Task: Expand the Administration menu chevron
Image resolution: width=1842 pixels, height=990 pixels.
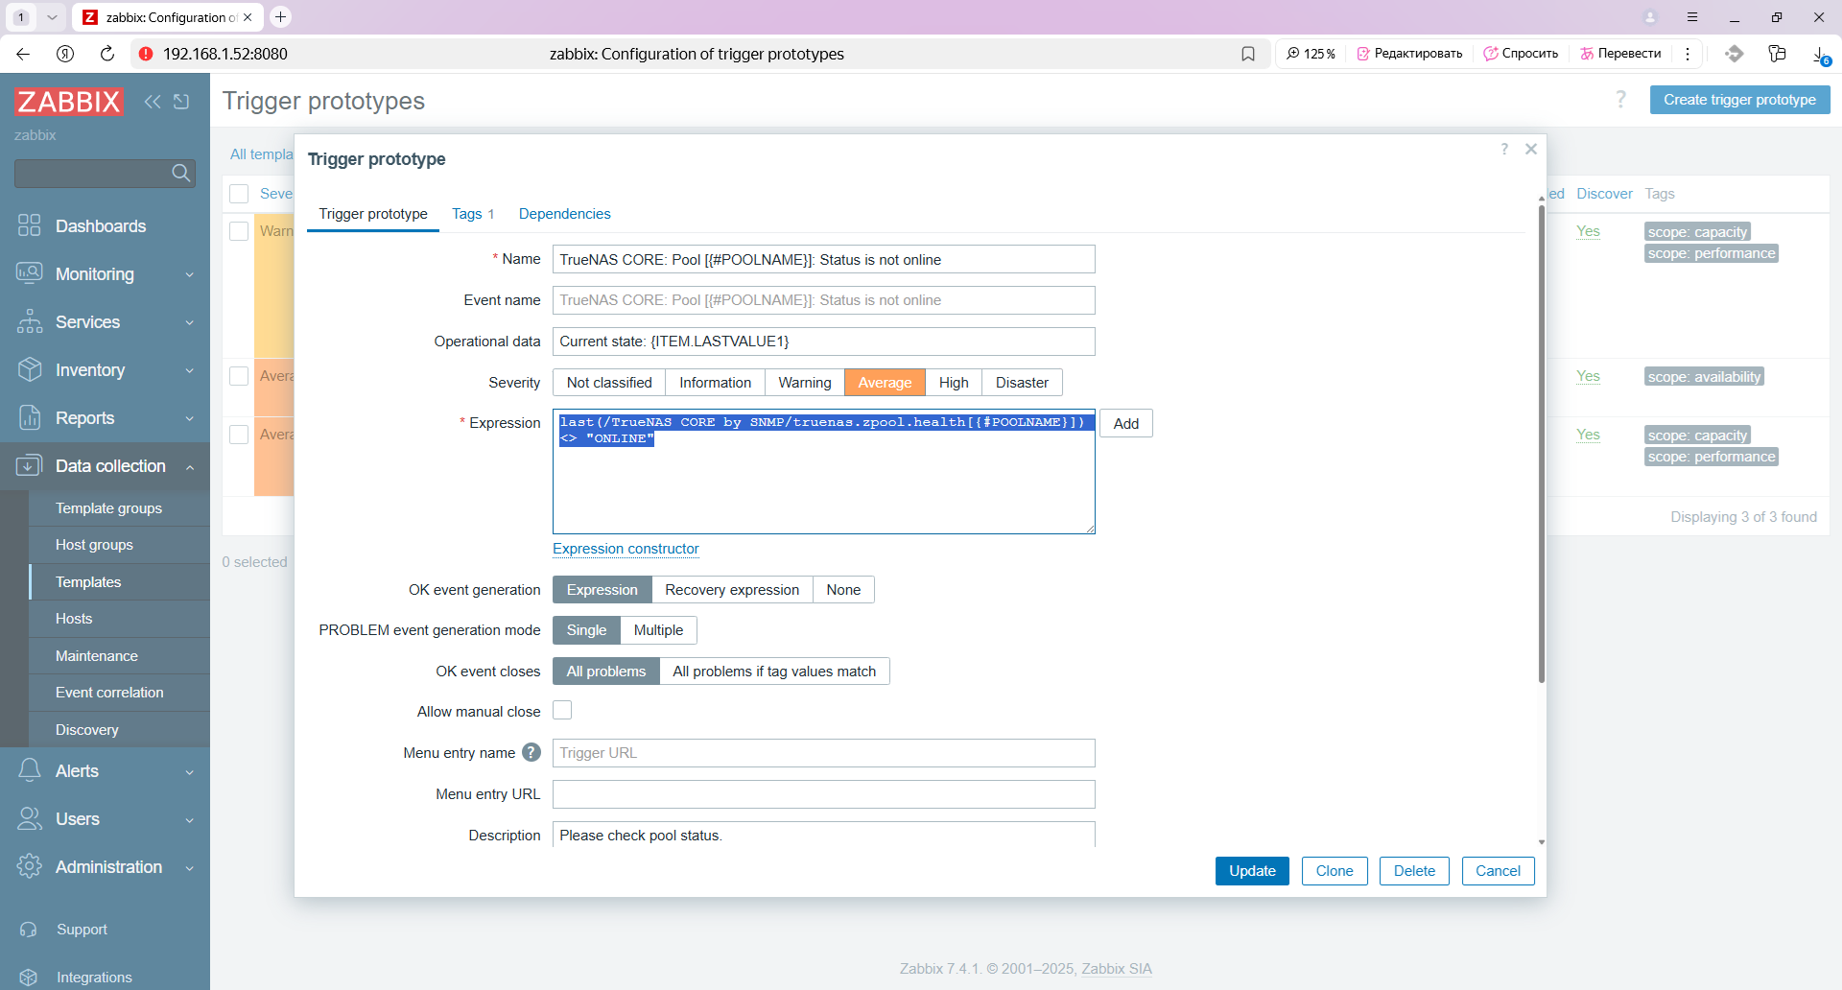Action: pos(190,867)
